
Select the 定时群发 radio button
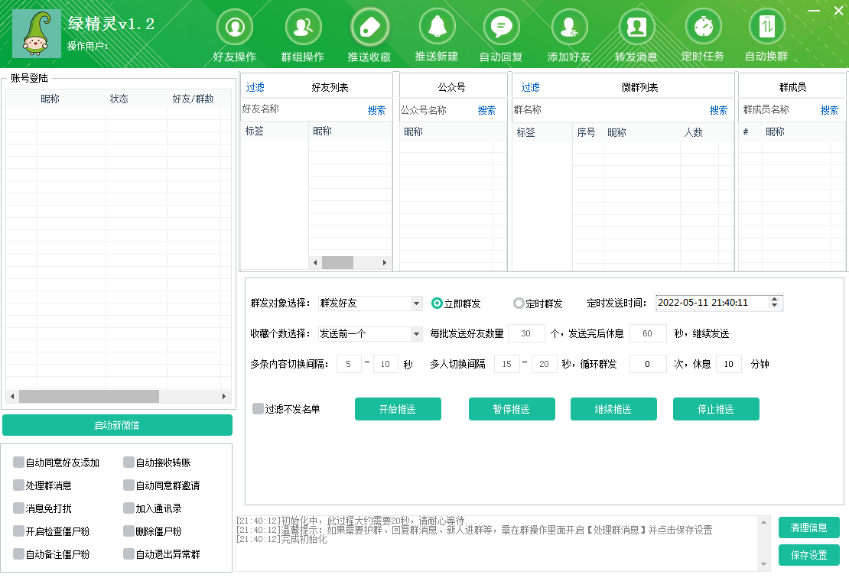pos(519,303)
